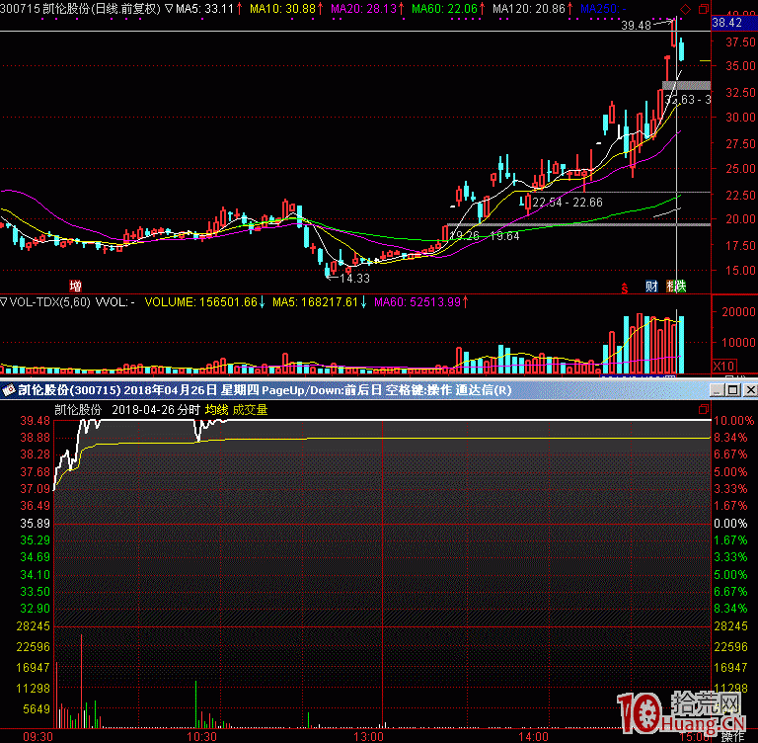Click the 300715 凯伦股份 chart title
Viewport: 758px width, 743px height.
point(80,9)
